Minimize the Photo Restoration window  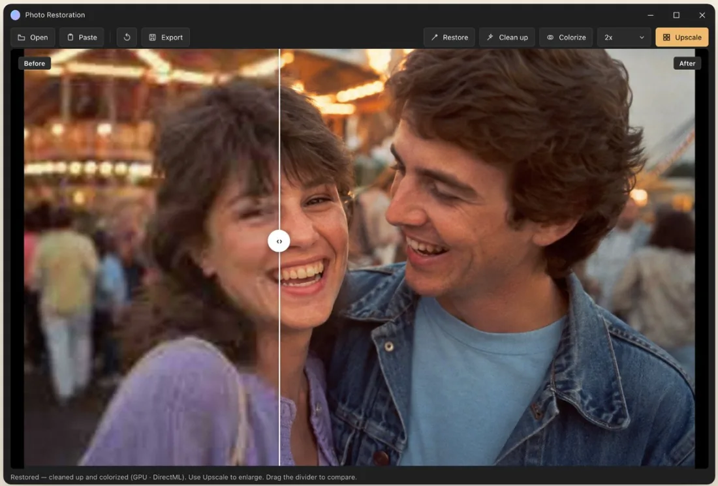tap(650, 15)
